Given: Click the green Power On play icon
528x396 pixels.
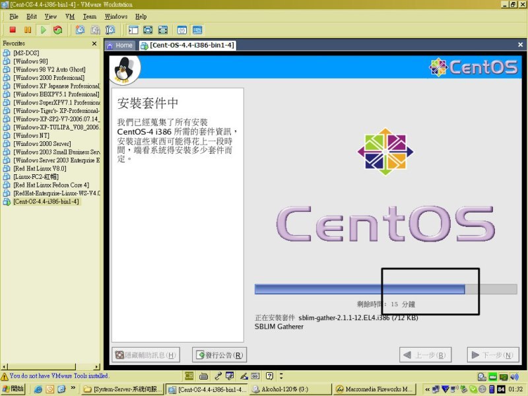Looking at the screenshot, I should click(x=43, y=30).
